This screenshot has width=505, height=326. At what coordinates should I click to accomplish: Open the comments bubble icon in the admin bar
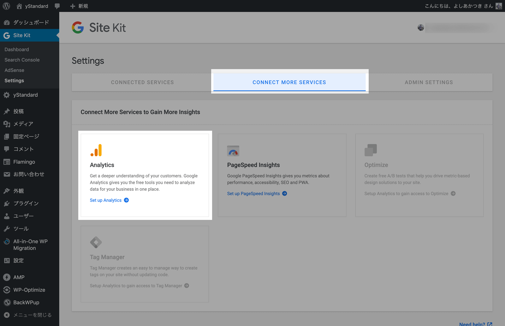[x=57, y=6]
